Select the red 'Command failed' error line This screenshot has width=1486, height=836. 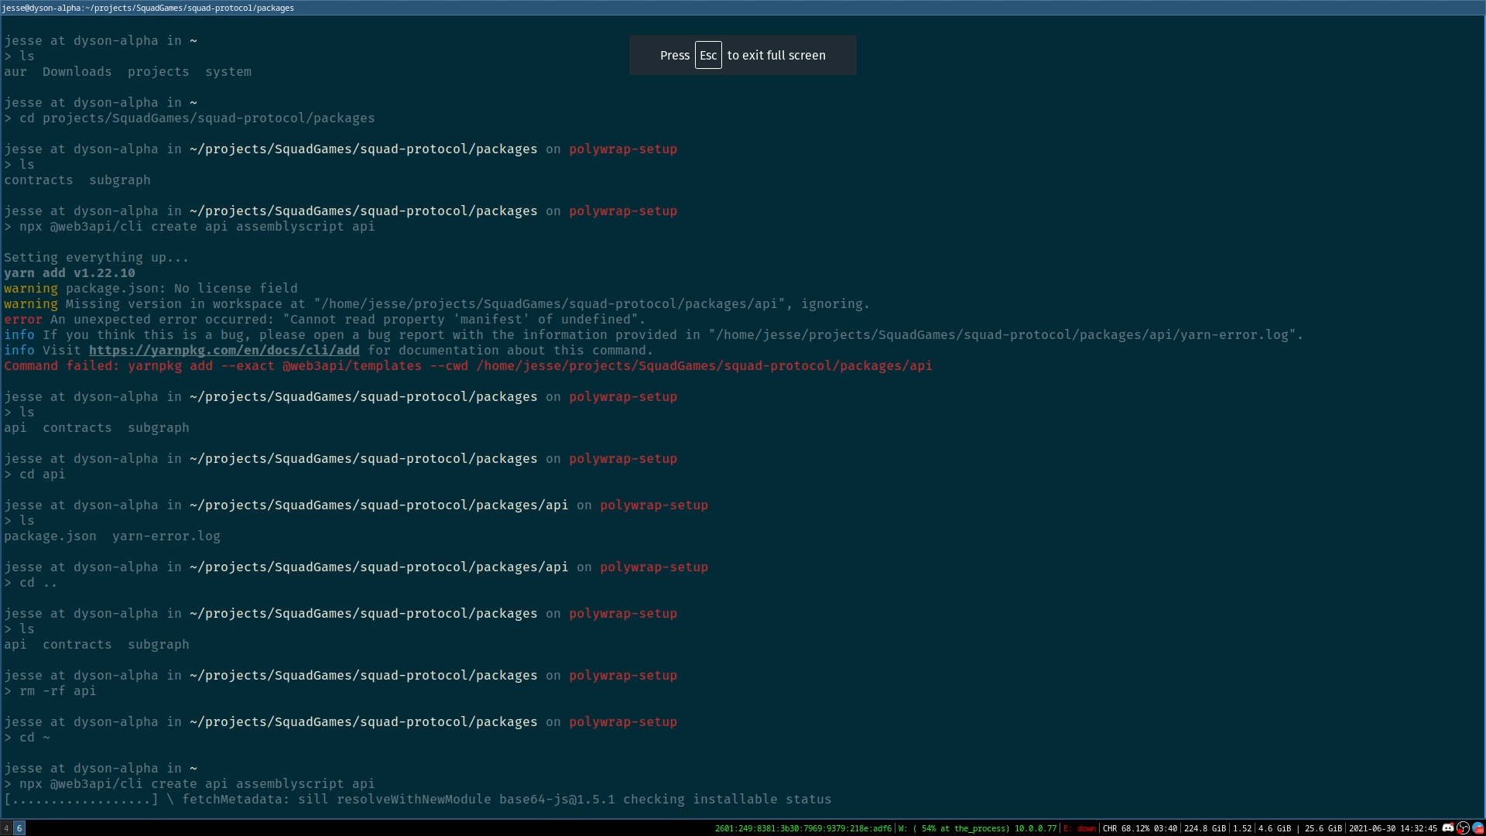click(x=464, y=366)
